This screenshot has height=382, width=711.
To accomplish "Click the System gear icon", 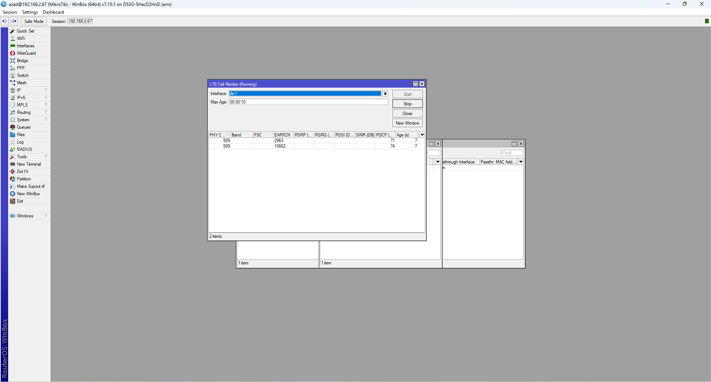I will click(13, 120).
